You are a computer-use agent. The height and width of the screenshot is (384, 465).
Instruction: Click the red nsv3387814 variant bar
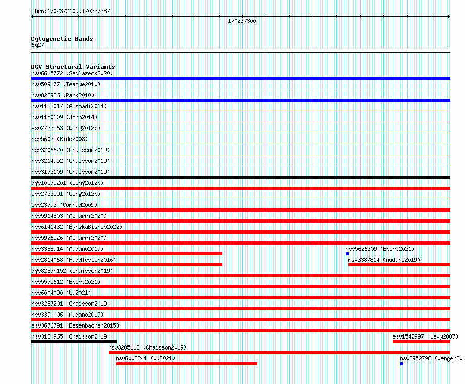click(x=399, y=265)
